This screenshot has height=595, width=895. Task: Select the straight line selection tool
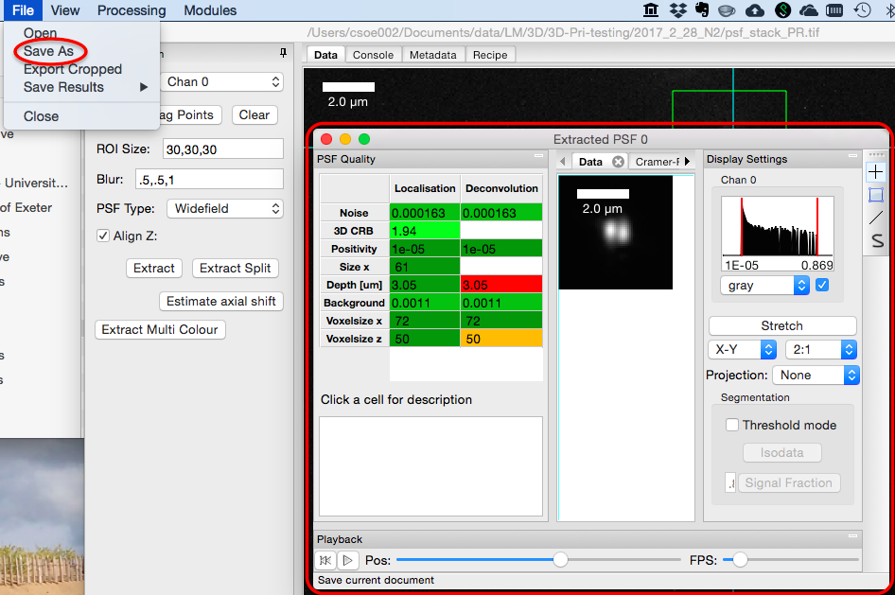[876, 218]
